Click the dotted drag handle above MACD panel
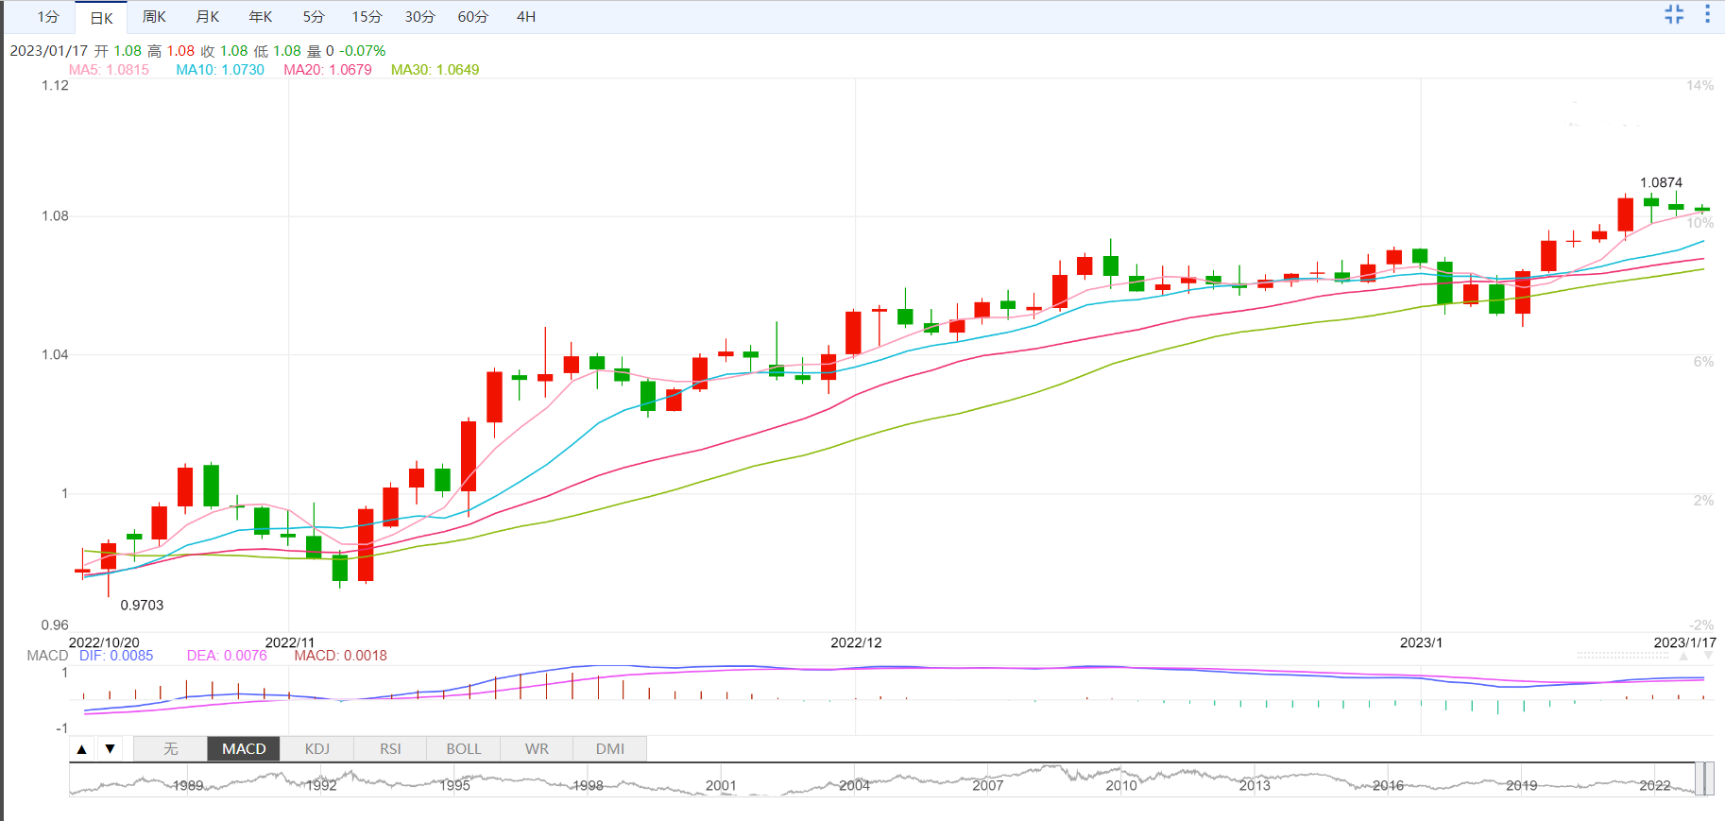 click(x=1622, y=655)
